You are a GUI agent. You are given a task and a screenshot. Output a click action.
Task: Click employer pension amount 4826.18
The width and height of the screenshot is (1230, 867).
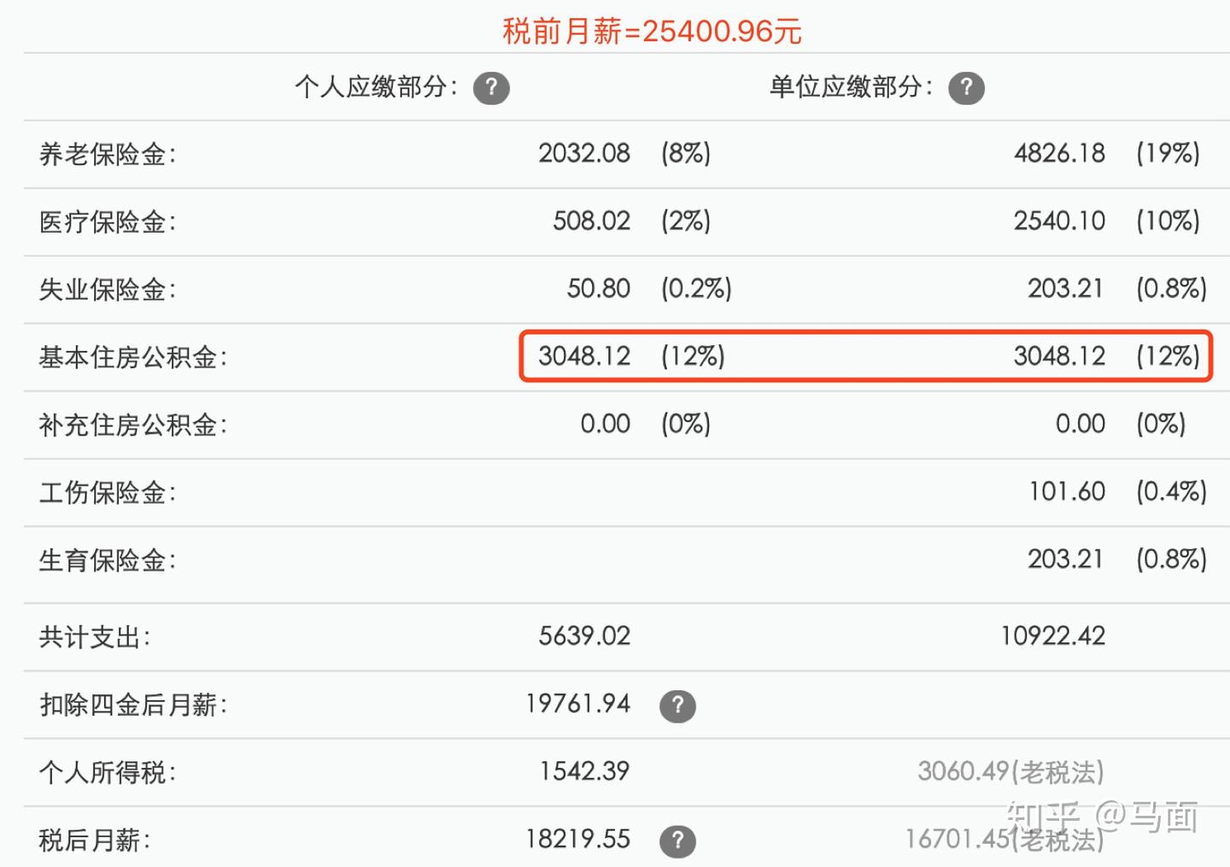pyautogui.click(x=1059, y=154)
